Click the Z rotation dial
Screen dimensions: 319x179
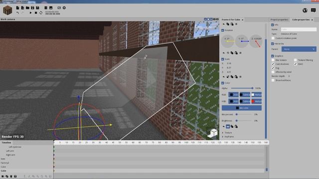tap(256, 41)
